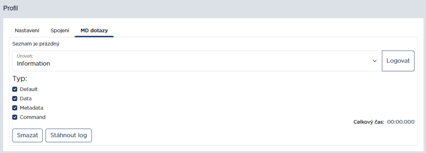Untick the Command checkbox
The height and width of the screenshot is (153, 426).
point(15,118)
